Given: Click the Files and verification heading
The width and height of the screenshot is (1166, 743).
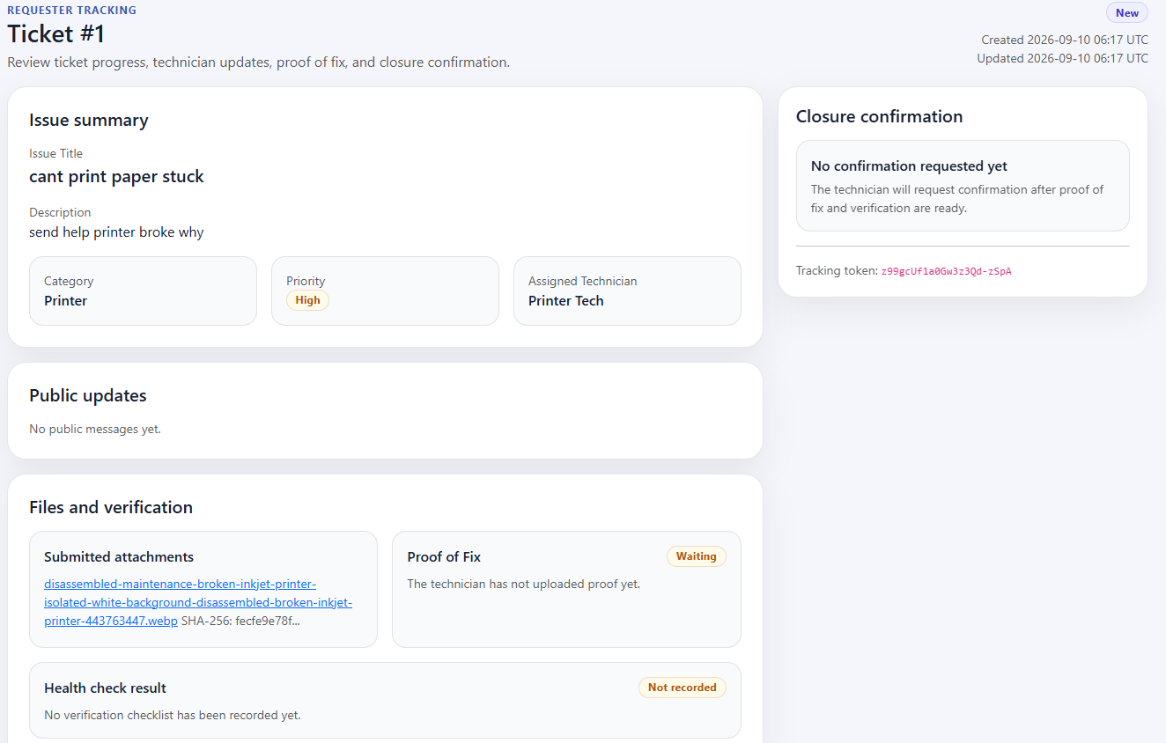Looking at the screenshot, I should [x=111, y=507].
